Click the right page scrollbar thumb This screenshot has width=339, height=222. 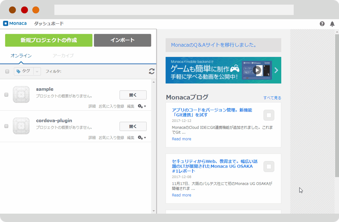pyautogui.click(x=337, y=105)
